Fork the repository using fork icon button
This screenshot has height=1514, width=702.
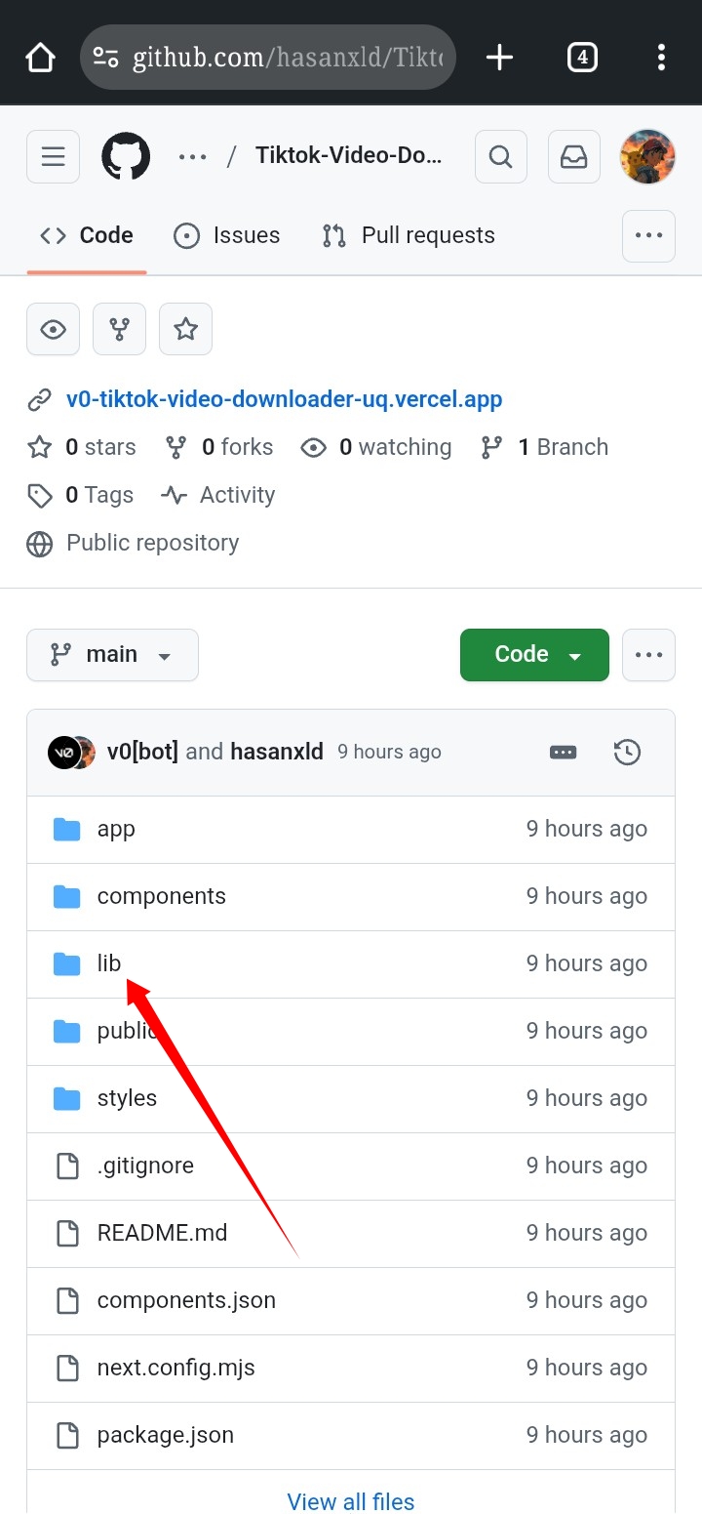point(119,329)
